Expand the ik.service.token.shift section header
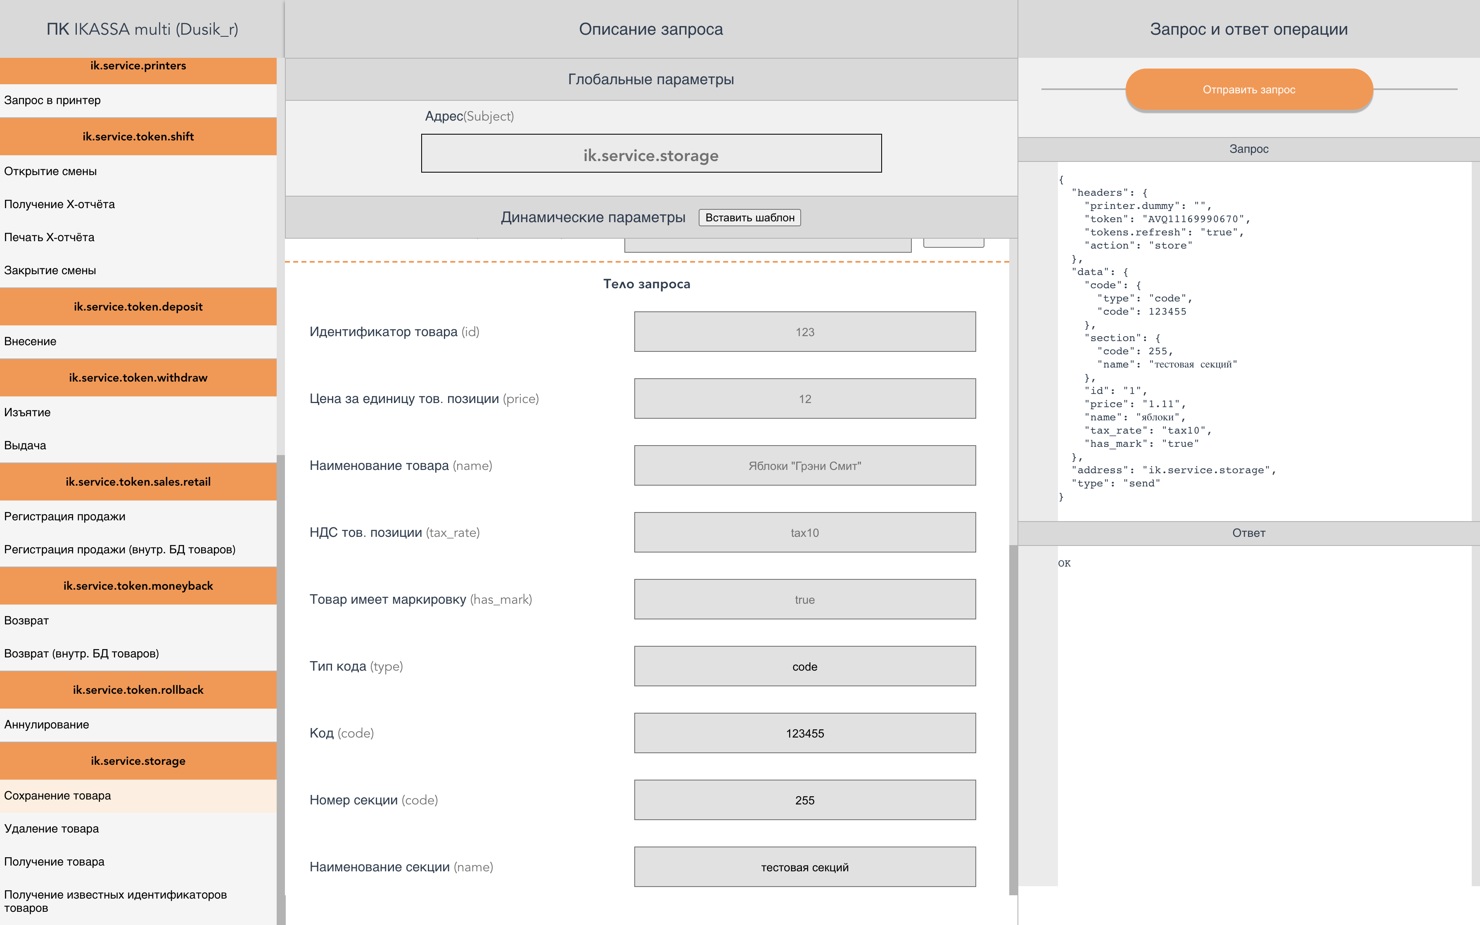Image resolution: width=1480 pixels, height=925 pixels. click(138, 136)
